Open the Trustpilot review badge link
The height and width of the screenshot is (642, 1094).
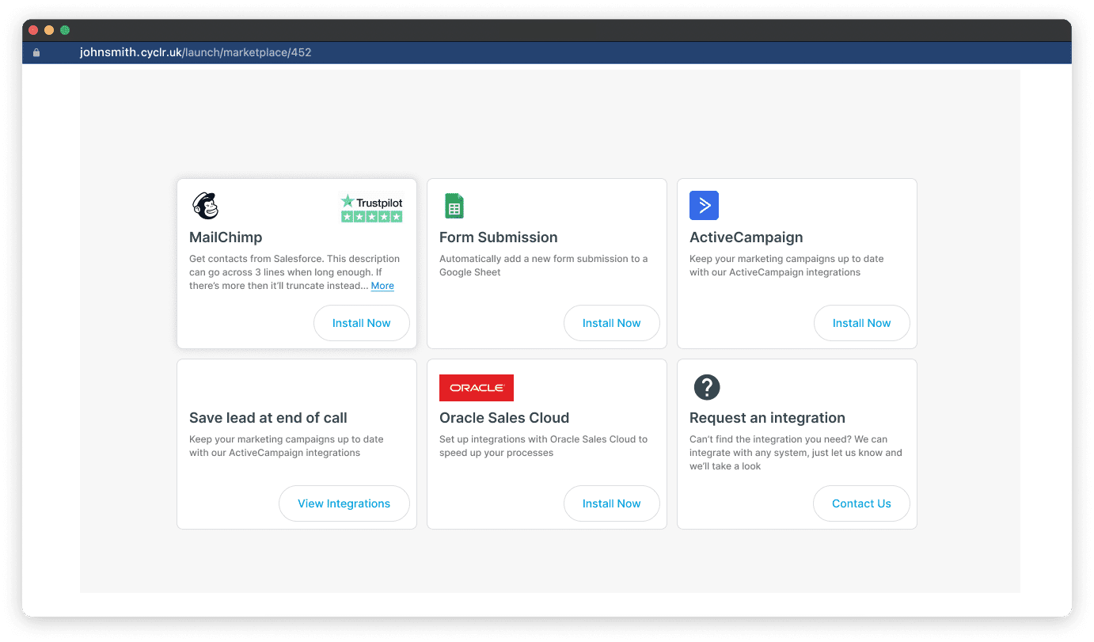tap(371, 207)
